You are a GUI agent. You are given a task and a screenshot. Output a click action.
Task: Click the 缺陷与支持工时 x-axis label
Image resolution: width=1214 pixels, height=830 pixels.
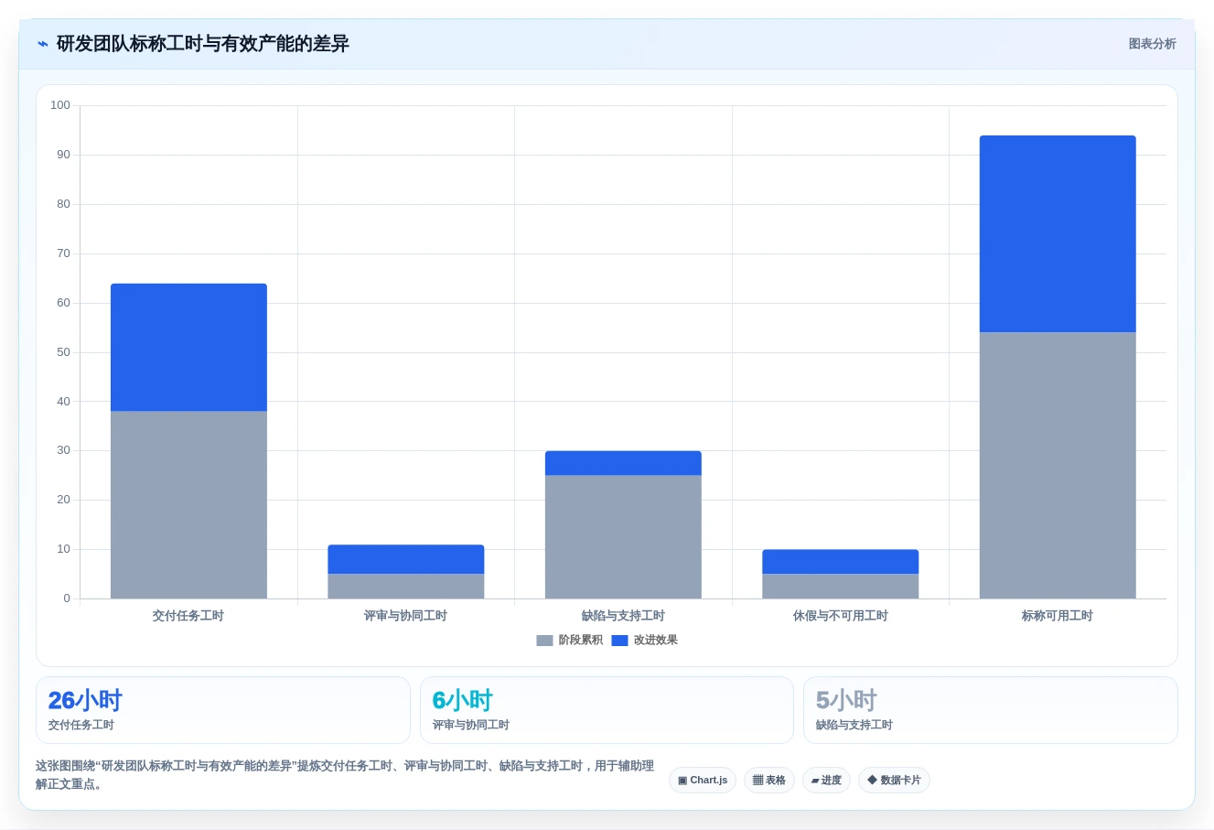[623, 616]
